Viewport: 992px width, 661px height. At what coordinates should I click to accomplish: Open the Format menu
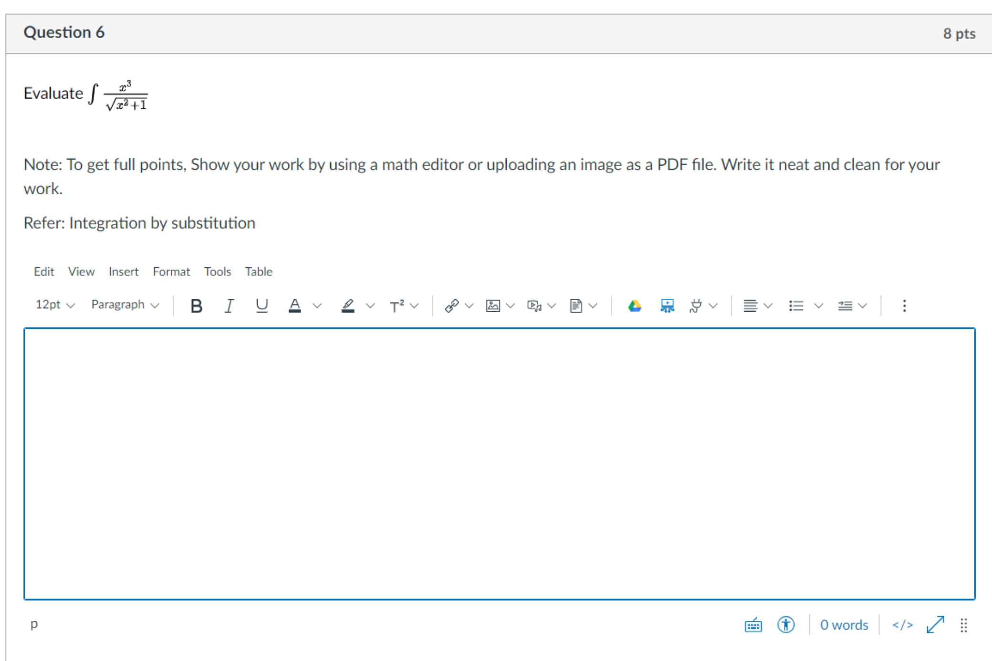pos(171,272)
